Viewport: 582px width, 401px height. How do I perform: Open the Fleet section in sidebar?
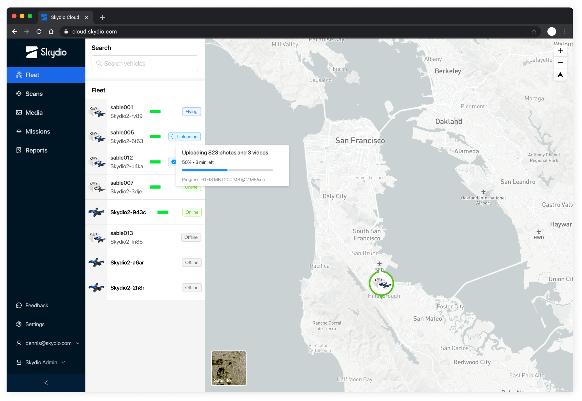click(46, 75)
